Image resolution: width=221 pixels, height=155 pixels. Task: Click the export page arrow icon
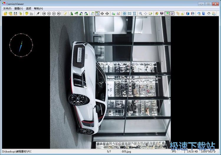tap(150, 14)
